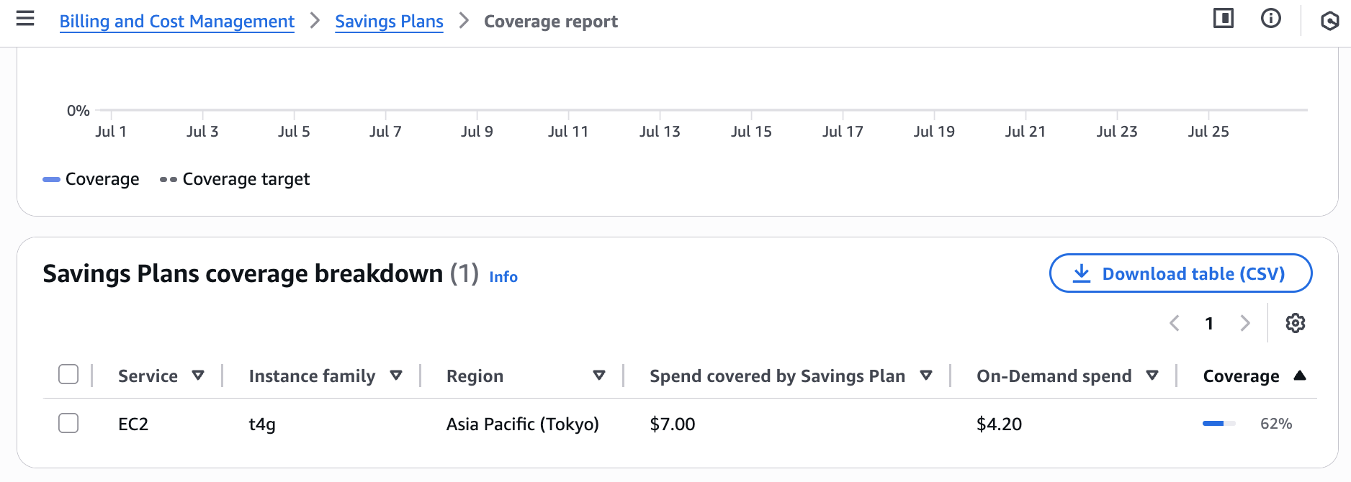Go to next page of table
The image size is (1351, 482).
click(1245, 323)
